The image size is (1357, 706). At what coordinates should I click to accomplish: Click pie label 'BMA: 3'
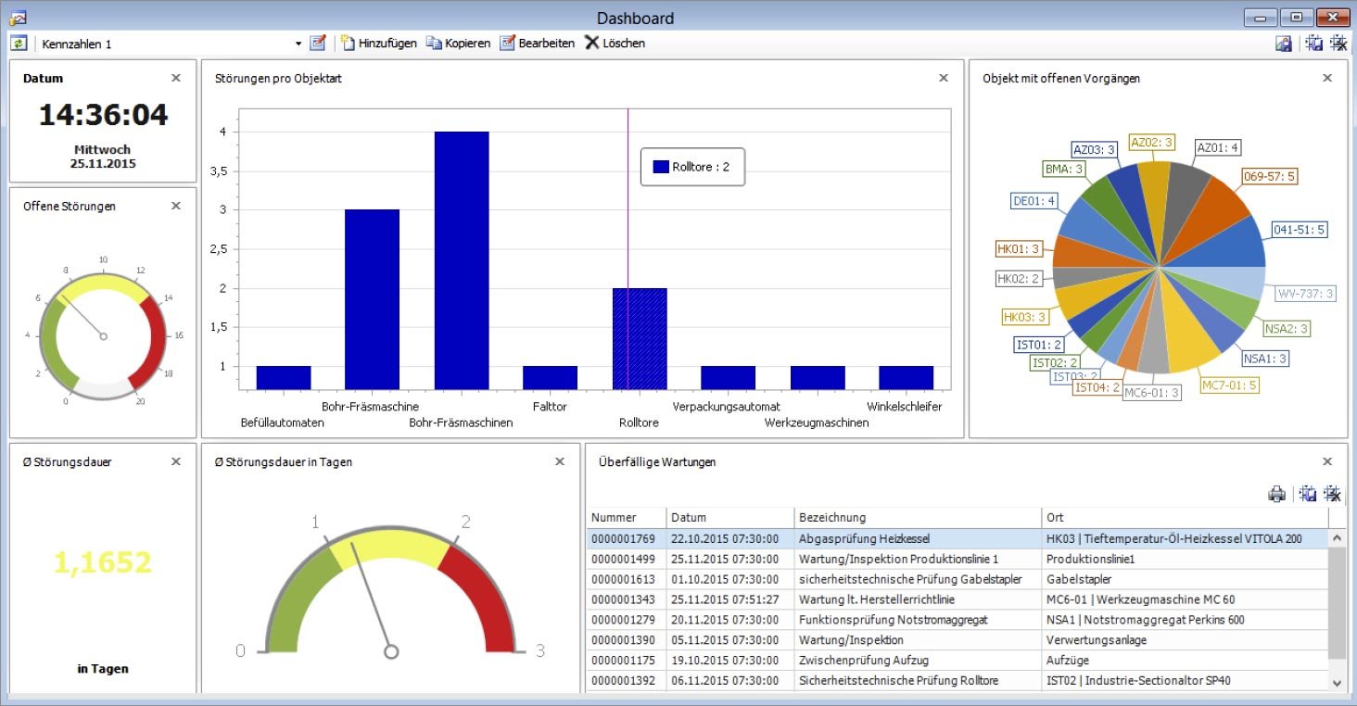(x=1063, y=169)
